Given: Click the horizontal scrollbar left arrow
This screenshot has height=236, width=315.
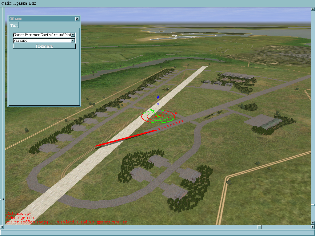Looking at the screenshot, I should [x=2, y=227].
